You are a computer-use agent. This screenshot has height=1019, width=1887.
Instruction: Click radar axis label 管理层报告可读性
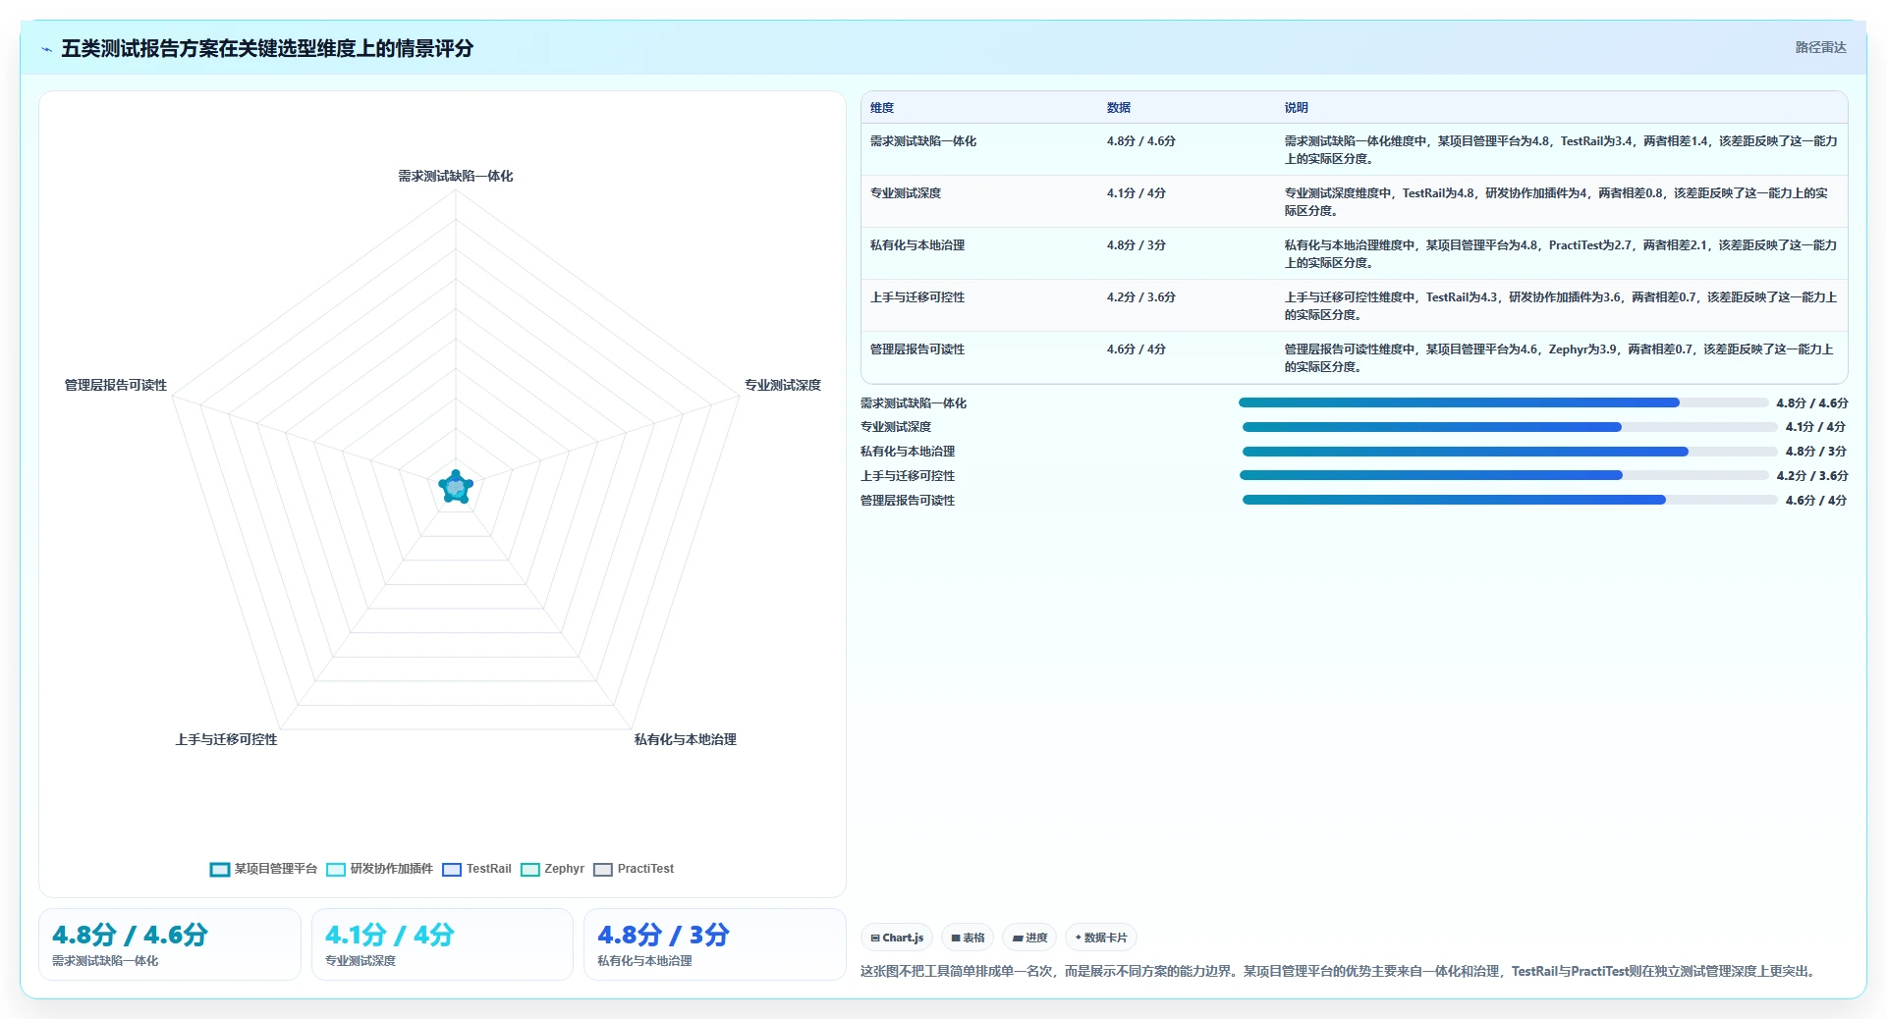point(116,386)
